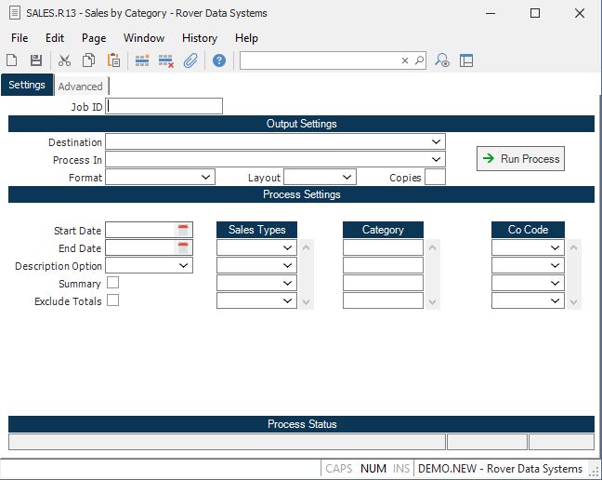
Task: Click the Paste clipboard icon
Action: (x=113, y=60)
